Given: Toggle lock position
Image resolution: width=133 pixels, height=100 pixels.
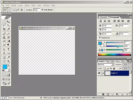Looking at the screenshot, I should pyautogui.click(x=111, y=69).
